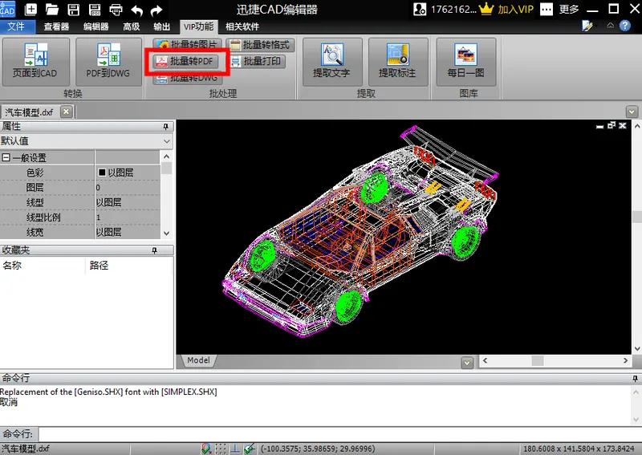Click the 加入VIP link
Viewport: 642px width, 455px height.
(515, 10)
